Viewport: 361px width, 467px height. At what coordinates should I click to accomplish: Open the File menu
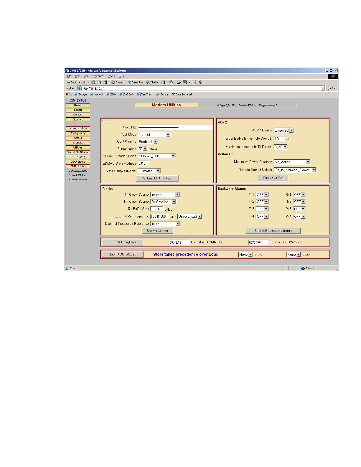coord(69,76)
